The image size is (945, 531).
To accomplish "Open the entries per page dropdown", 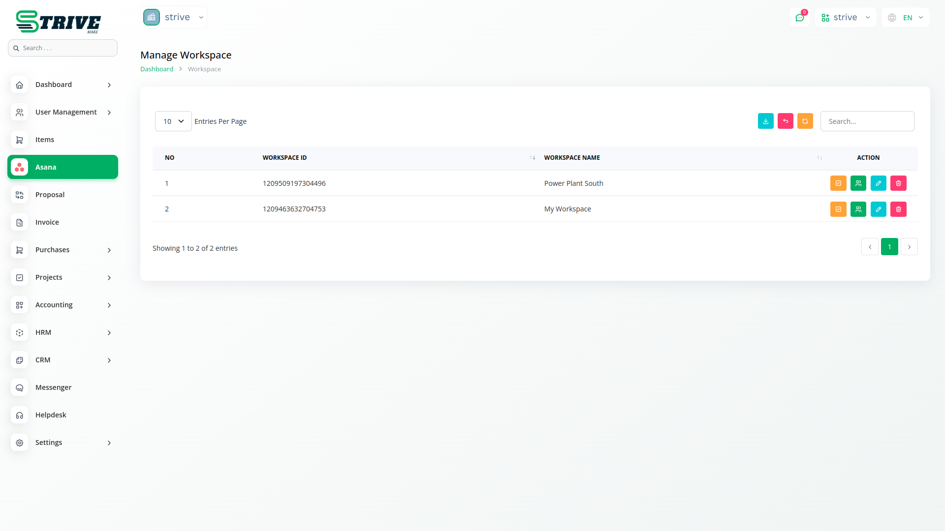I will coord(173,121).
